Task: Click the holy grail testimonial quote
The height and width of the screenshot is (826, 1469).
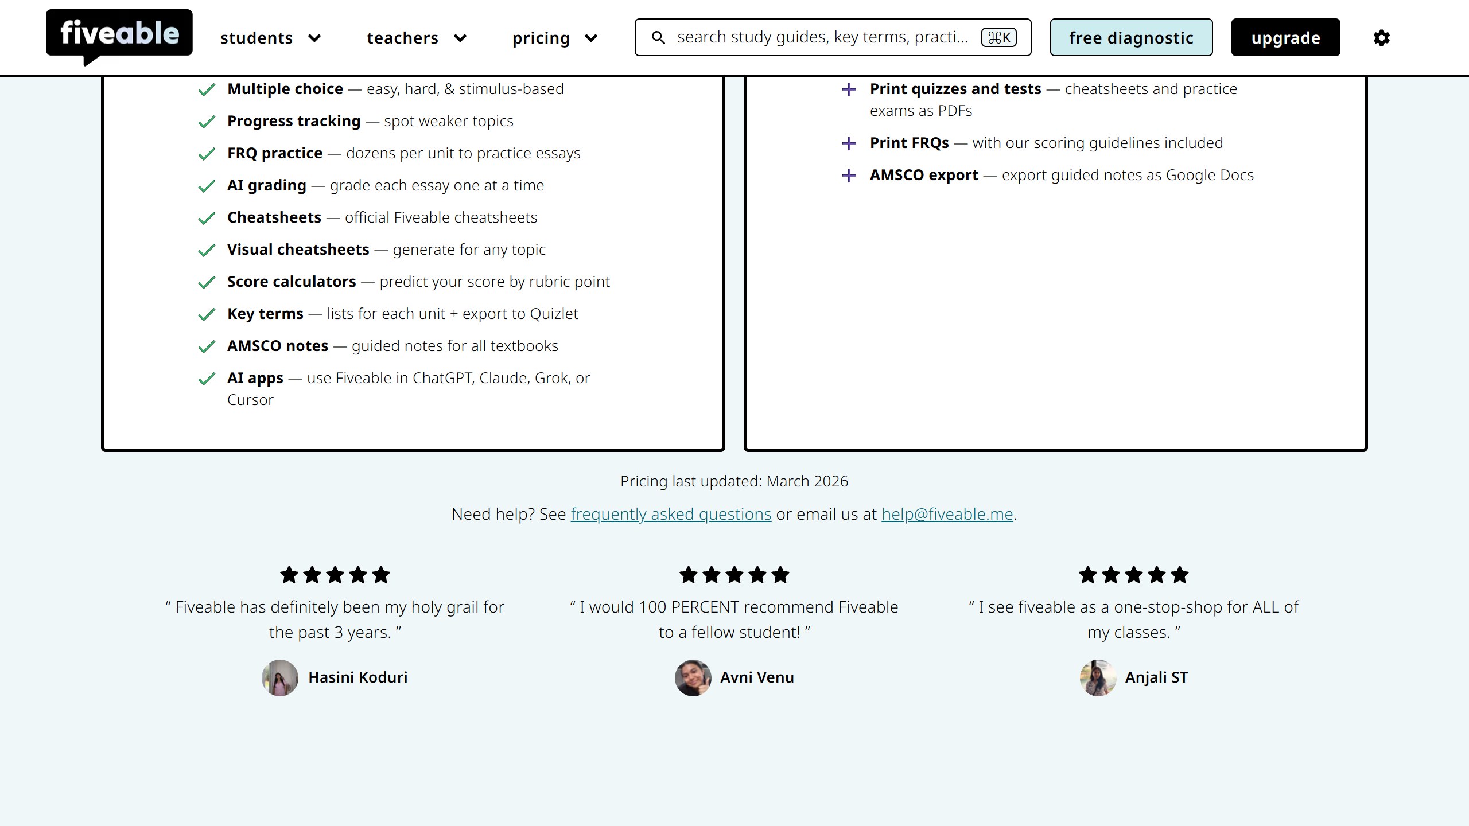Action: click(x=335, y=619)
